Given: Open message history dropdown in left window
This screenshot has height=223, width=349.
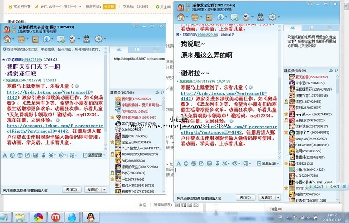Looking at the screenshot, I should tap(94, 155).
